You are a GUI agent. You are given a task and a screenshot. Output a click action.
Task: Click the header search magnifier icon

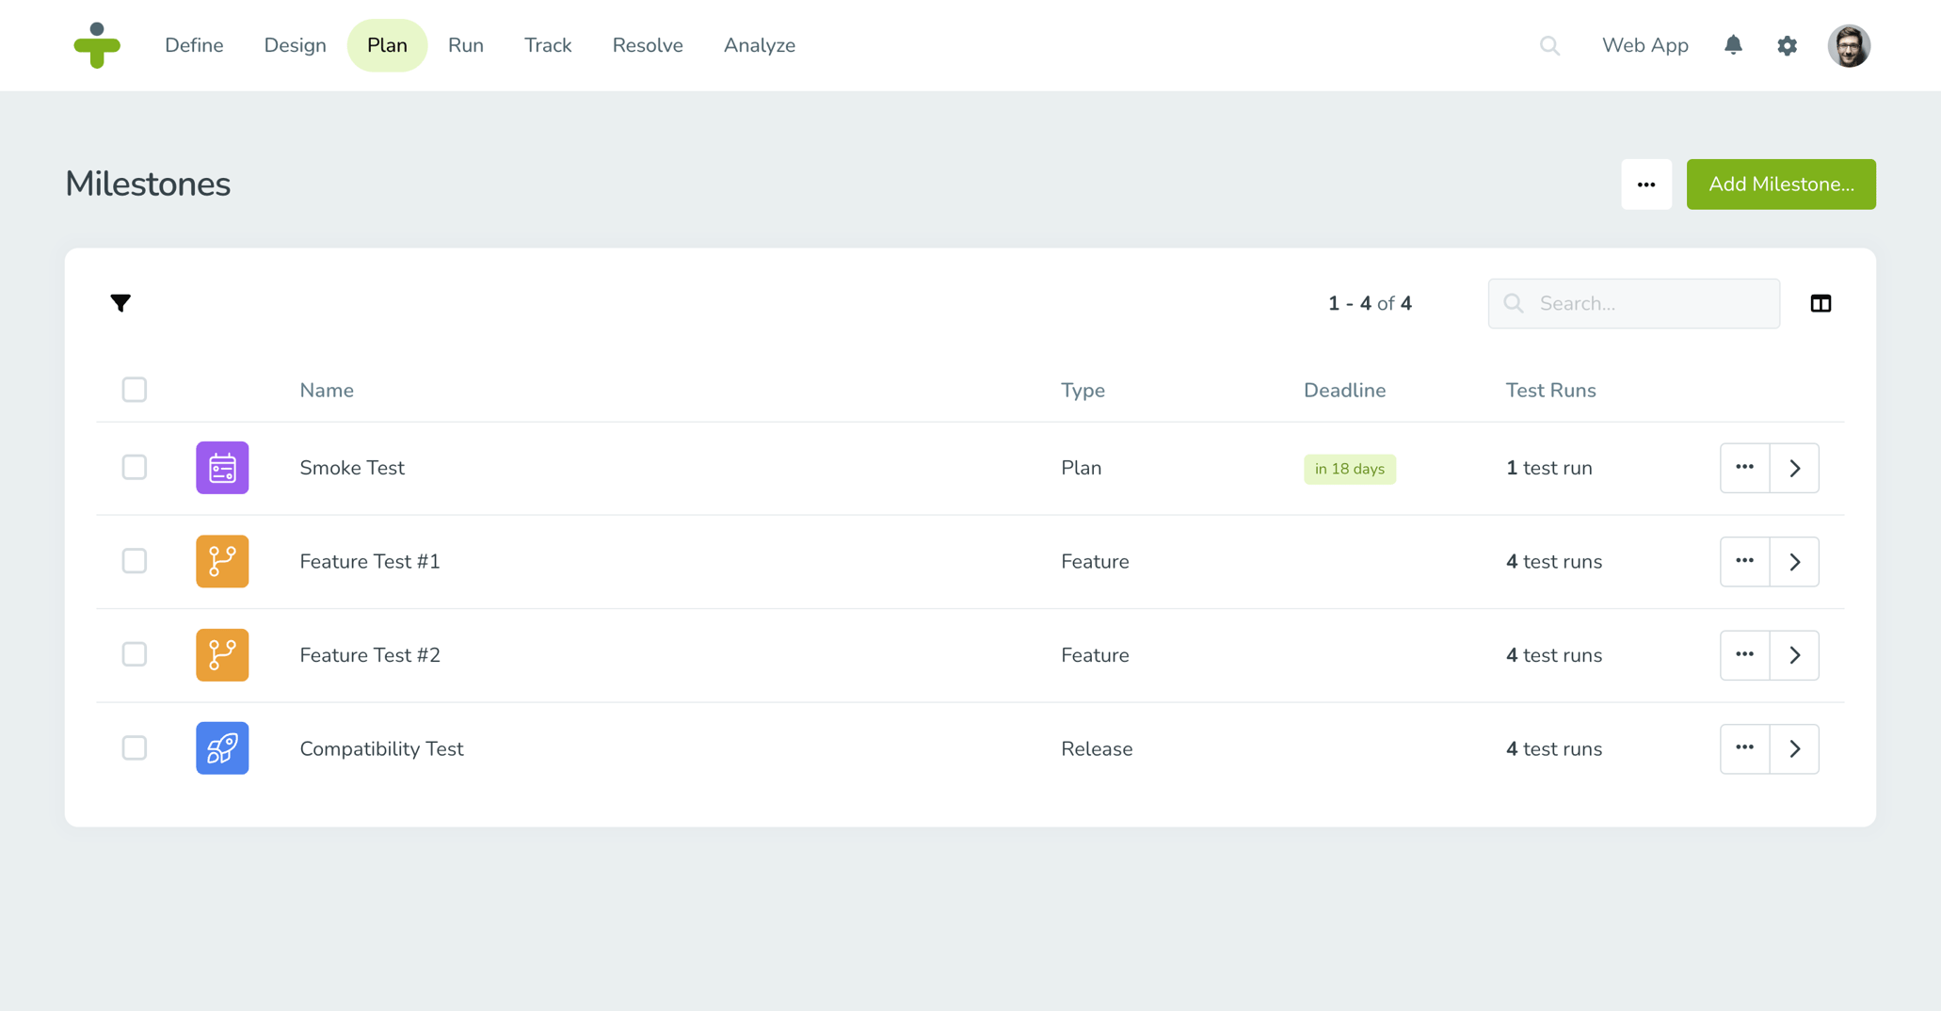[x=1549, y=45]
